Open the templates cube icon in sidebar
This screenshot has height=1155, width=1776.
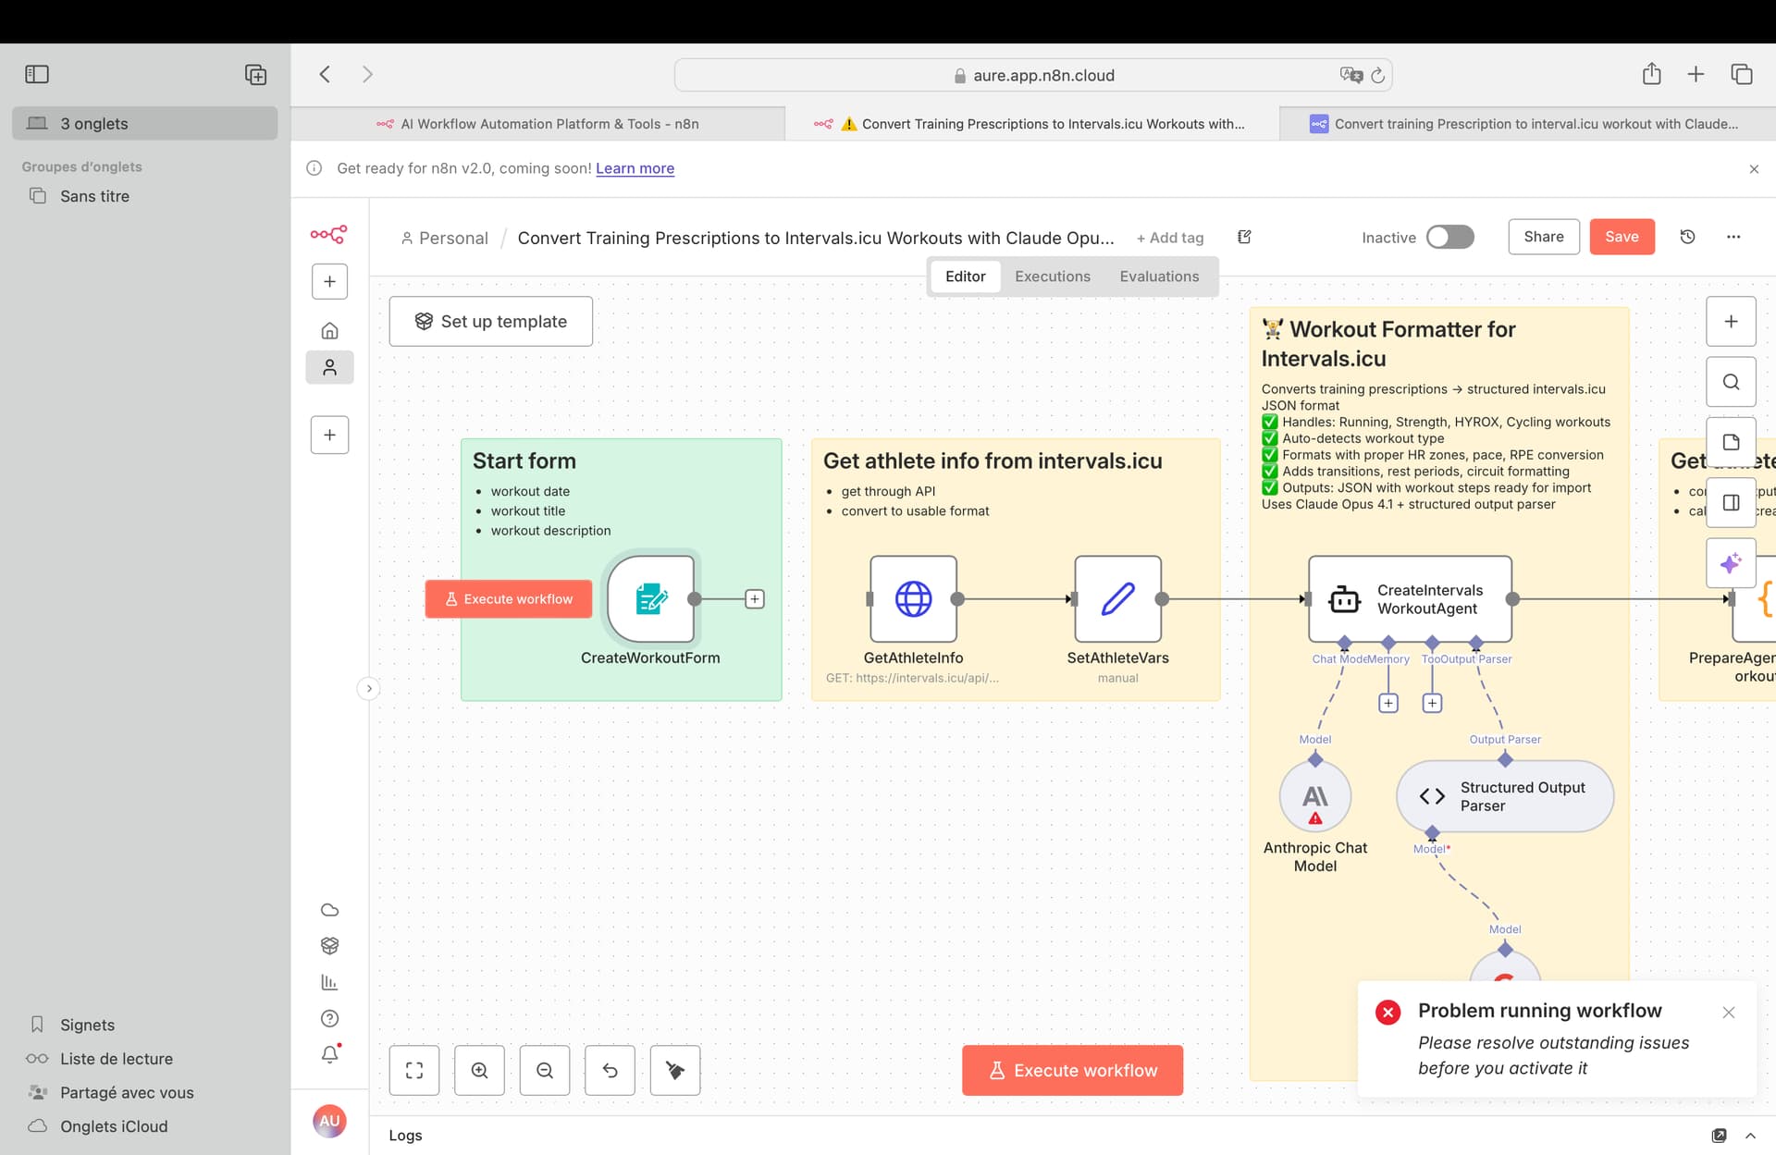pyautogui.click(x=329, y=945)
